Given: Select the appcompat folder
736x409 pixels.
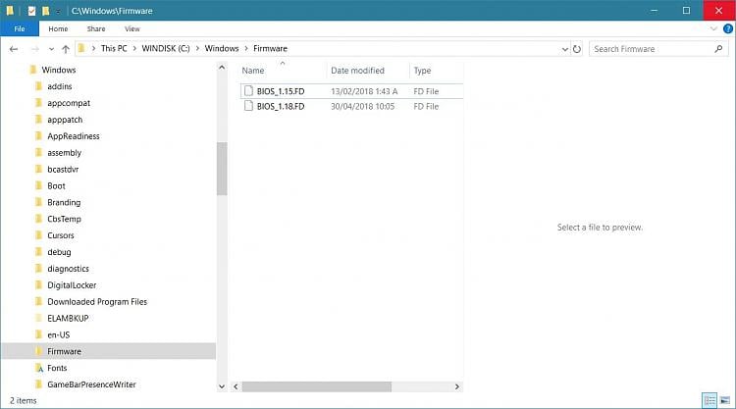Looking at the screenshot, I should (69, 103).
